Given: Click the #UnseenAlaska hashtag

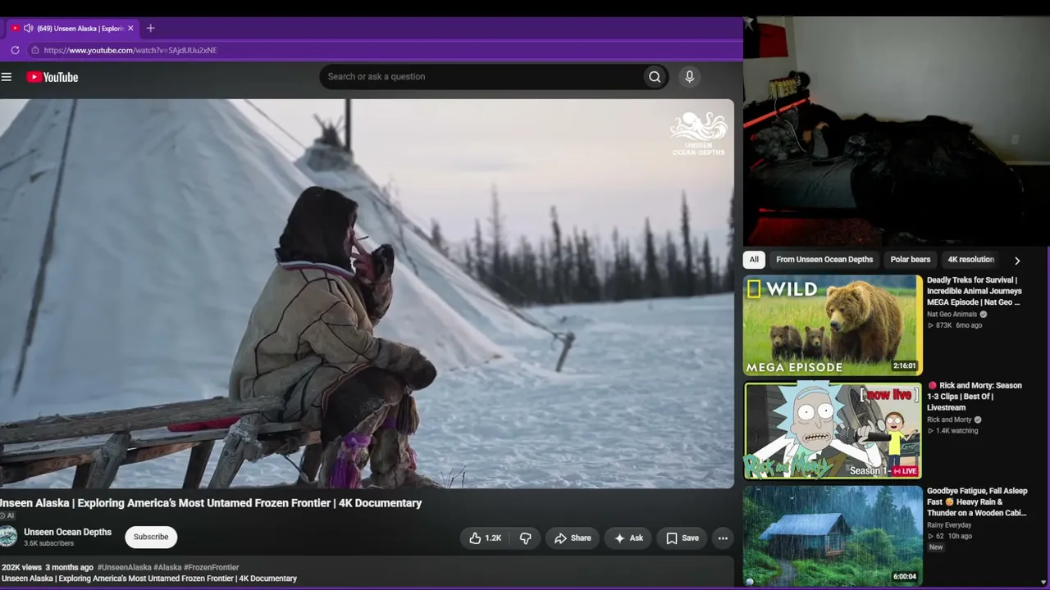Looking at the screenshot, I should point(124,567).
